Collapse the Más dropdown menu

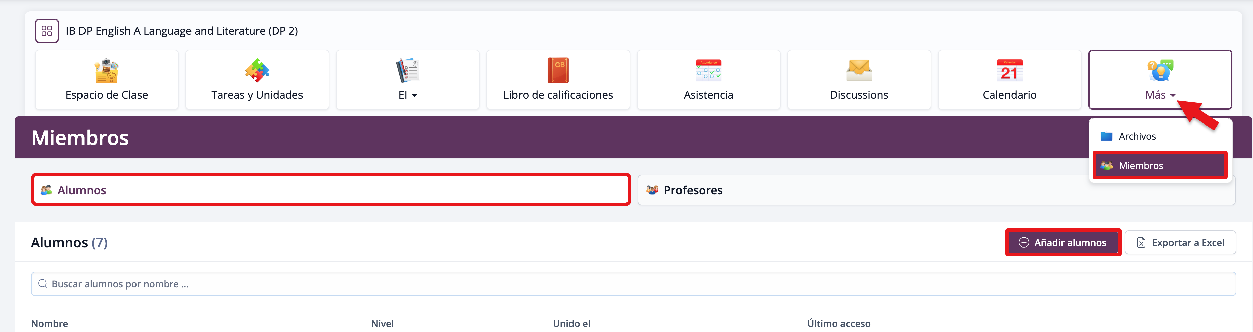point(1160,80)
